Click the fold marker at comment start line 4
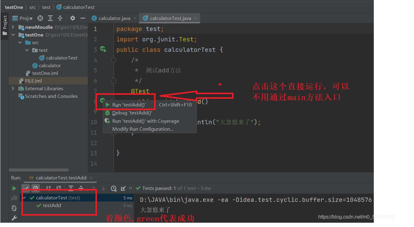This screenshot has width=414, height=227. pyautogui.click(x=114, y=60)
